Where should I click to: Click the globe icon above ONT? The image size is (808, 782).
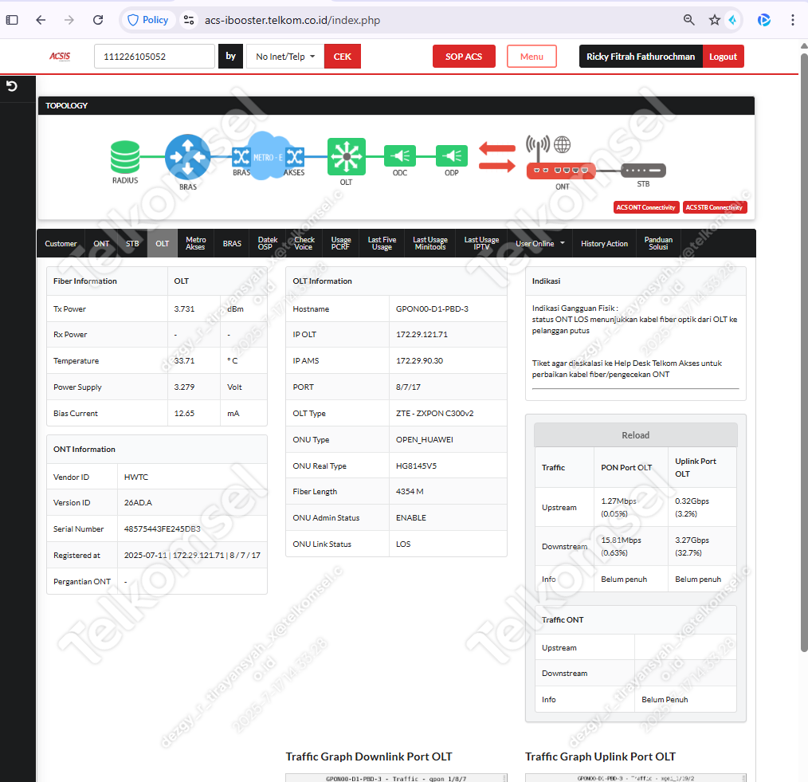coord(563,144)
